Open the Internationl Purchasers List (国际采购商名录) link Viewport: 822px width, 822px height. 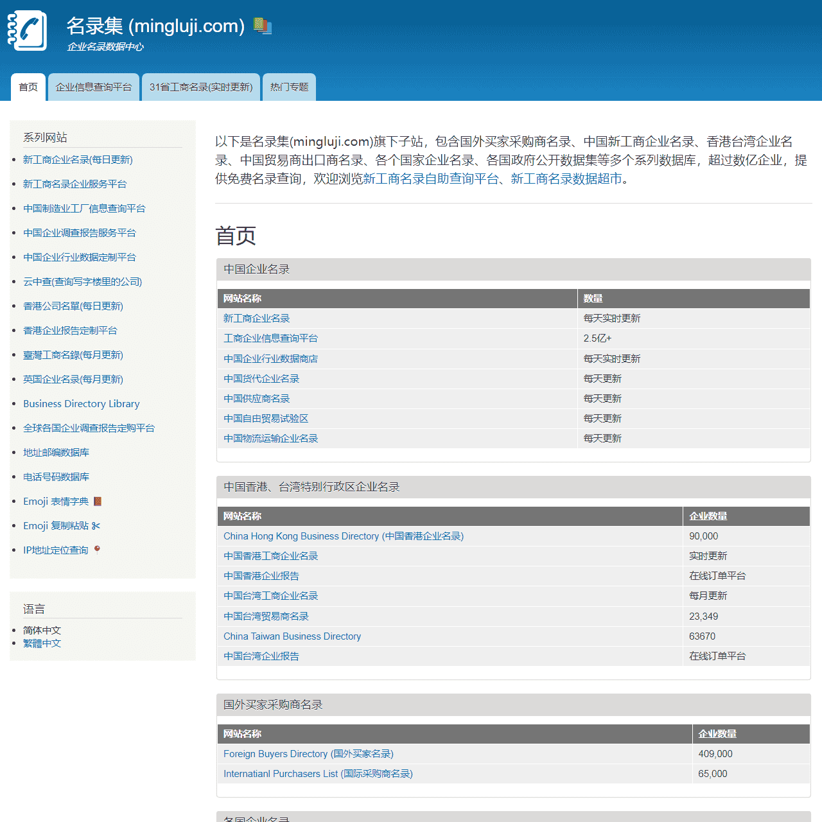pyautogui.click(x=318, y=774)
